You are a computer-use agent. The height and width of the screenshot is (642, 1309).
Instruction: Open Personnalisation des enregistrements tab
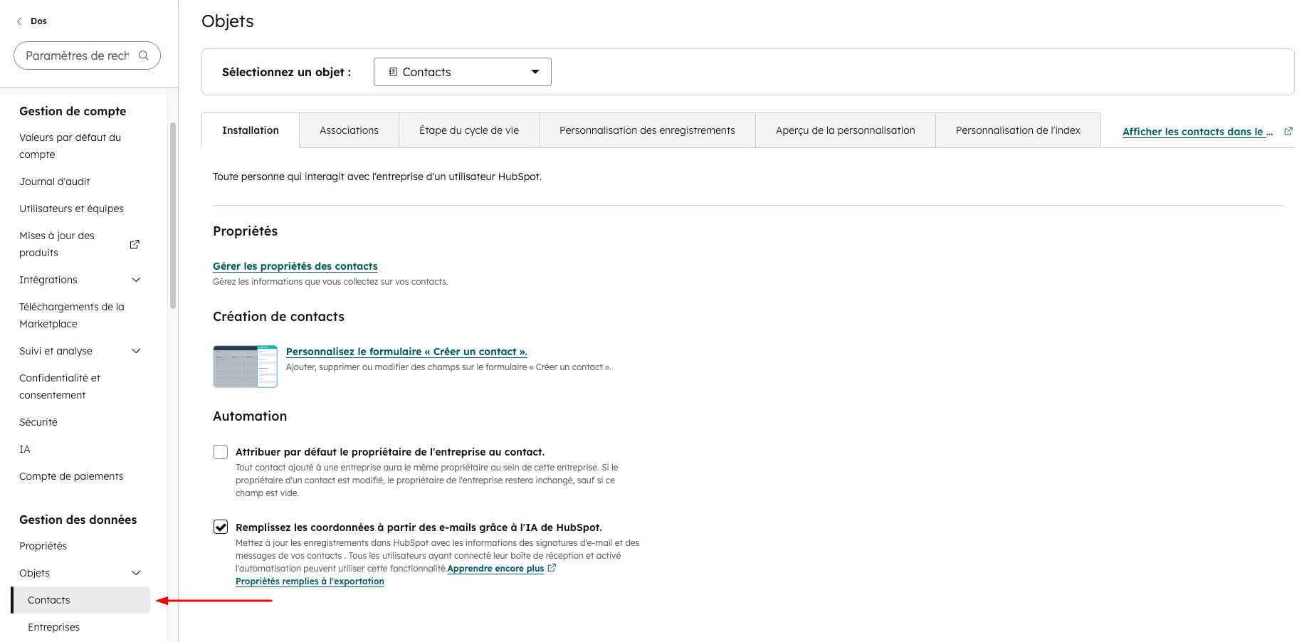[646, 130]
